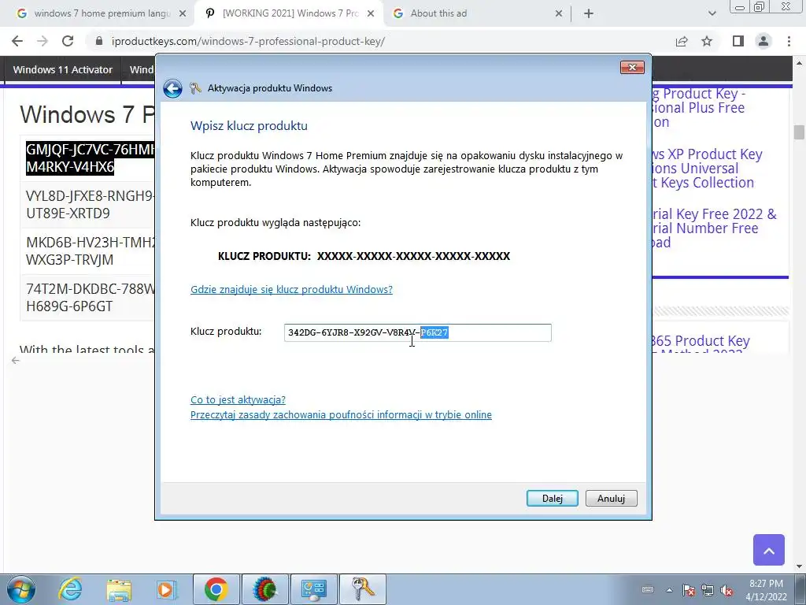The width and height of the screenshot is (806, 605).
Task: Close the Windows activation dialog
Action: [632, 68]
